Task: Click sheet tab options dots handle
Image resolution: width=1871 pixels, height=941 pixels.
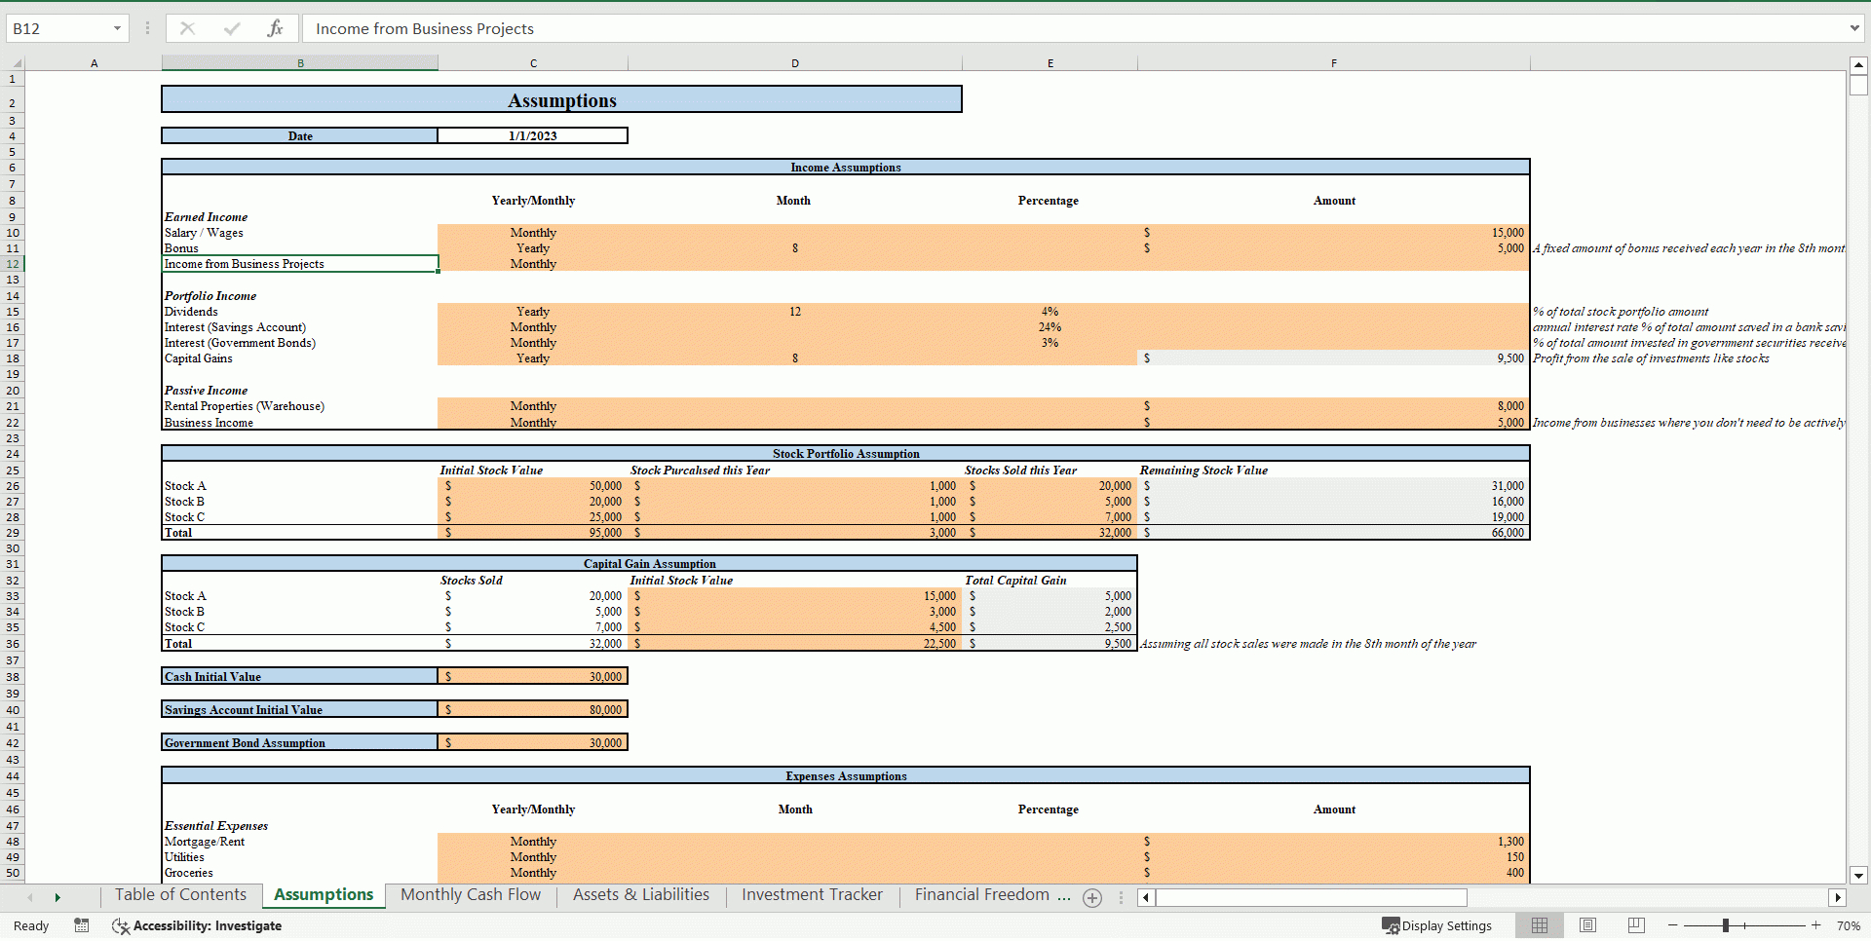Action: click(x=1121, y=898)
